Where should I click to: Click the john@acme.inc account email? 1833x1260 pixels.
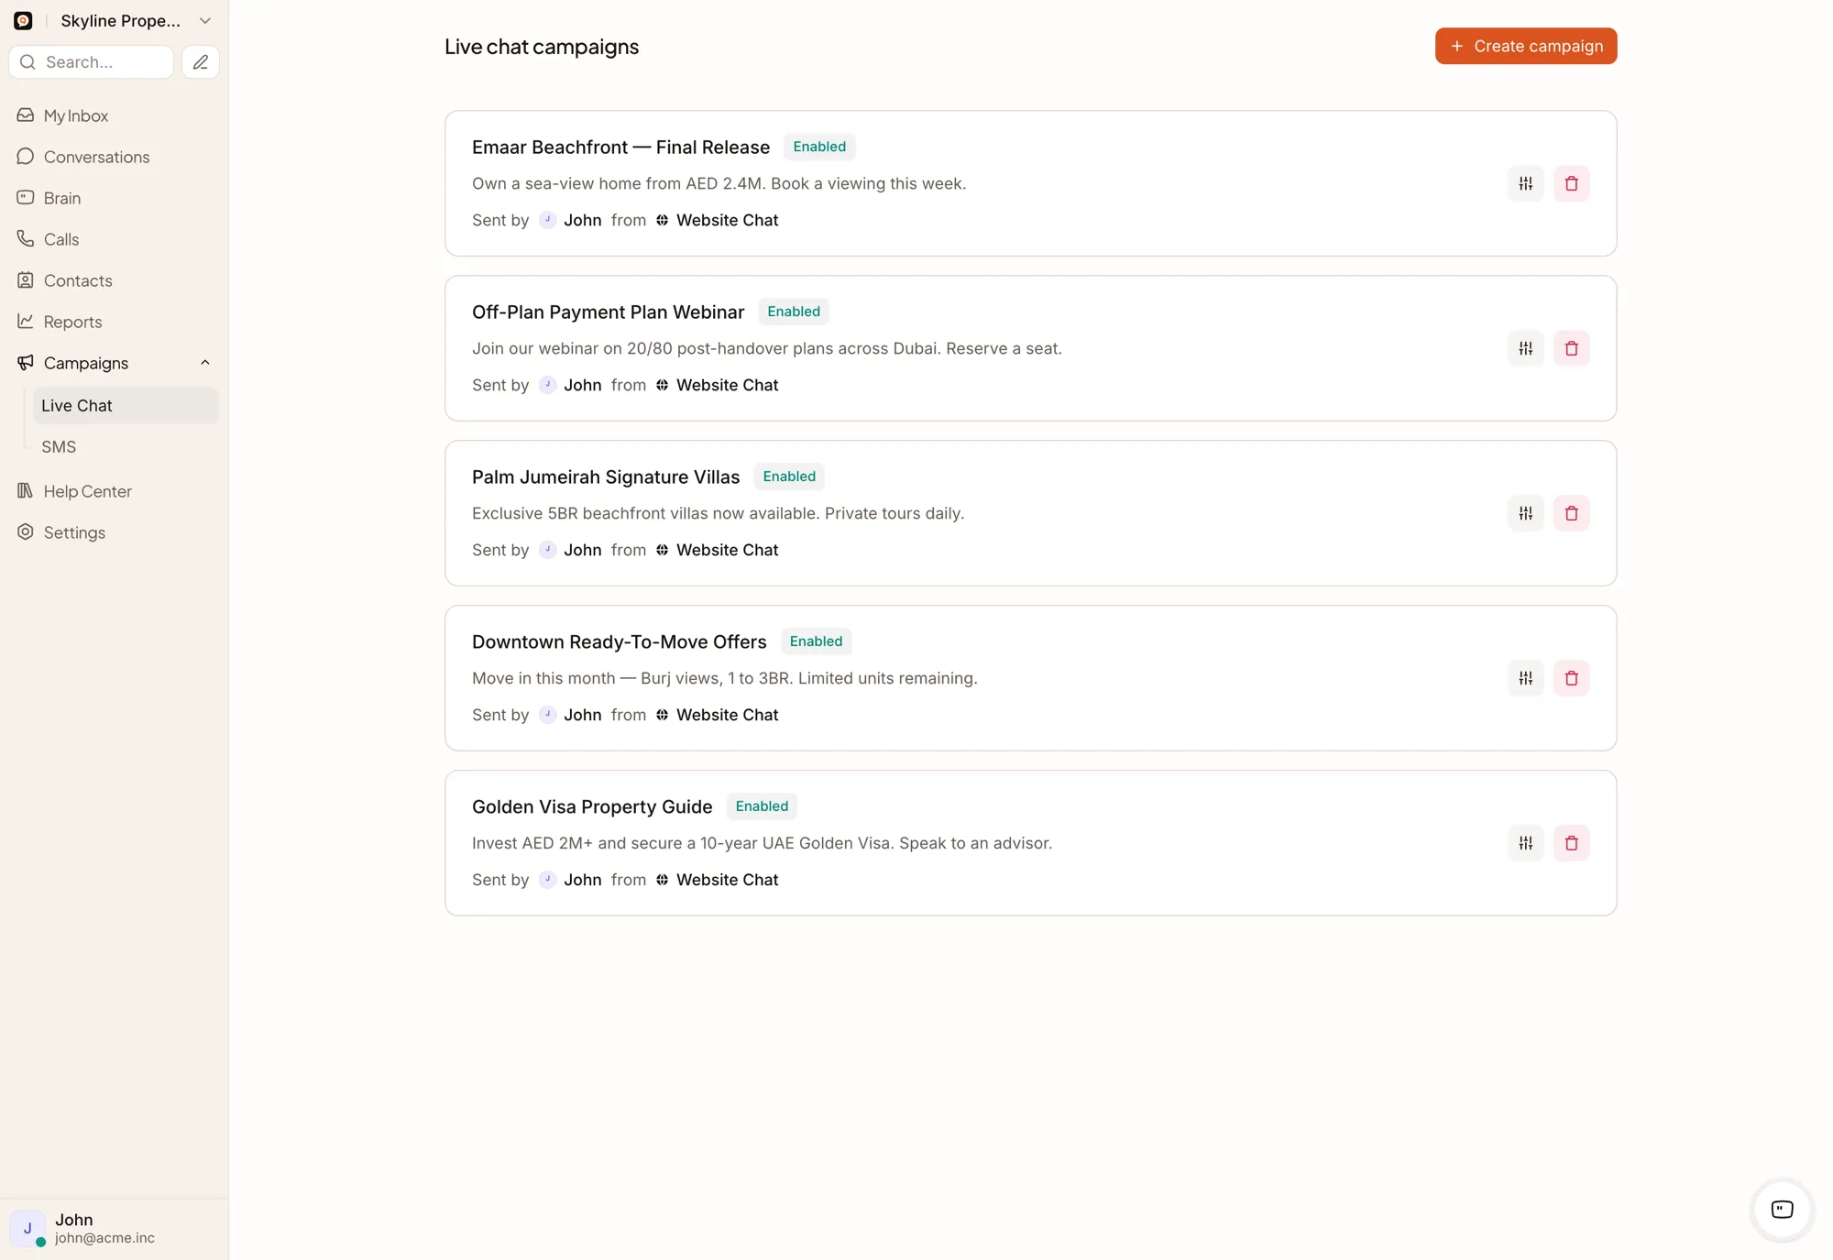pos(104,1238)
